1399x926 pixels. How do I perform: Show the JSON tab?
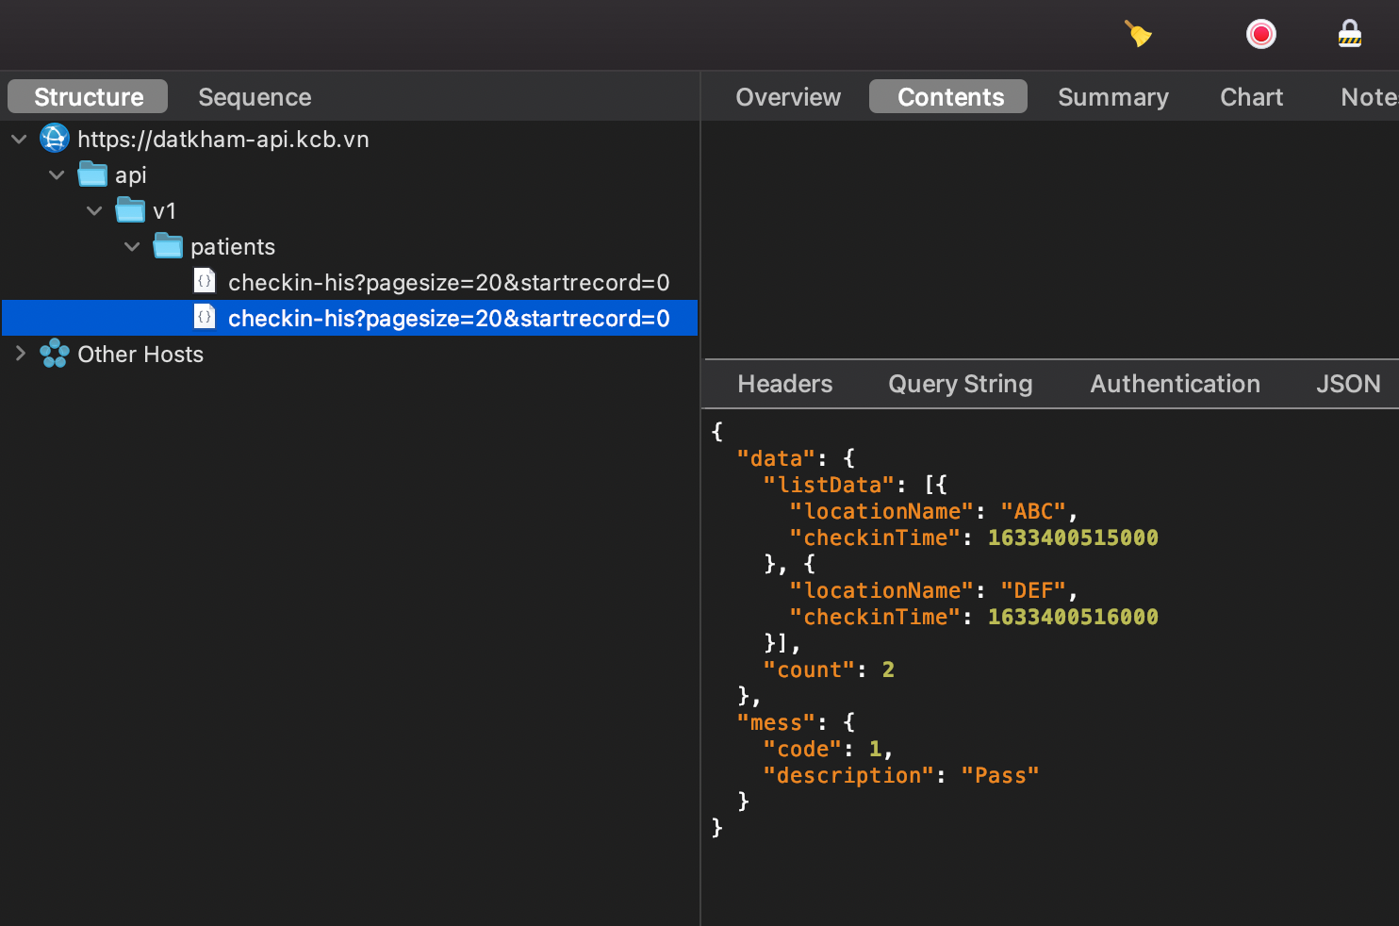[x=1348, y=384]
